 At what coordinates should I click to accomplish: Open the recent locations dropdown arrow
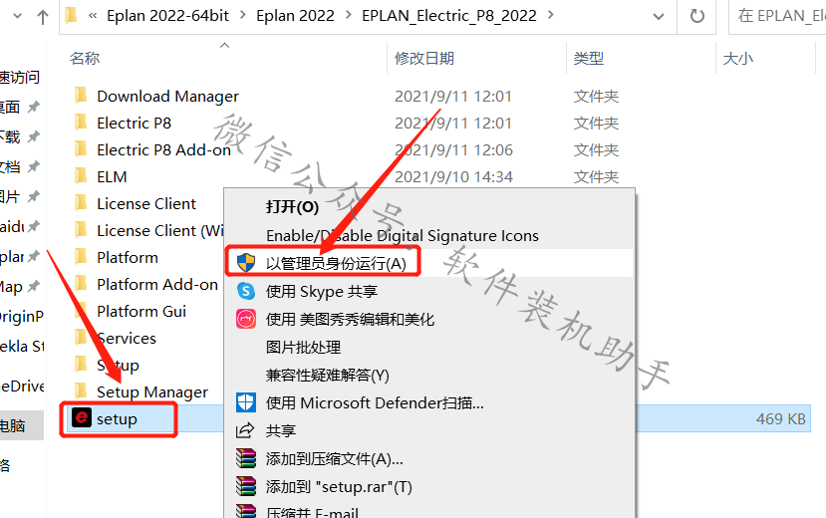click(17, 16)
